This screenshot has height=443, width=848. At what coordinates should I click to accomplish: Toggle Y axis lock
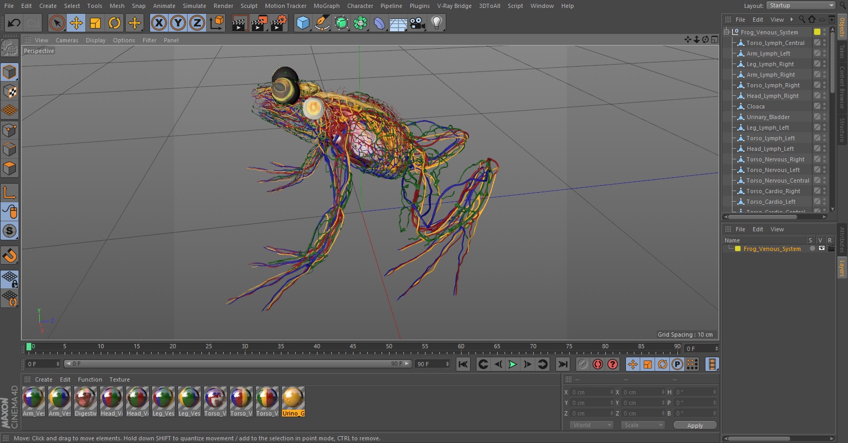tap(178, 23)
